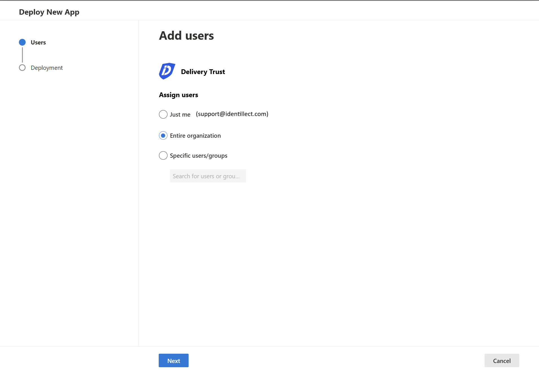Select the Just me radio button
The image size is (539, 372).
(x=163, y=114)
